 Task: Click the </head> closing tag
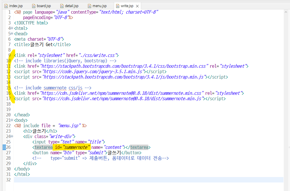(x=22, y=115)
